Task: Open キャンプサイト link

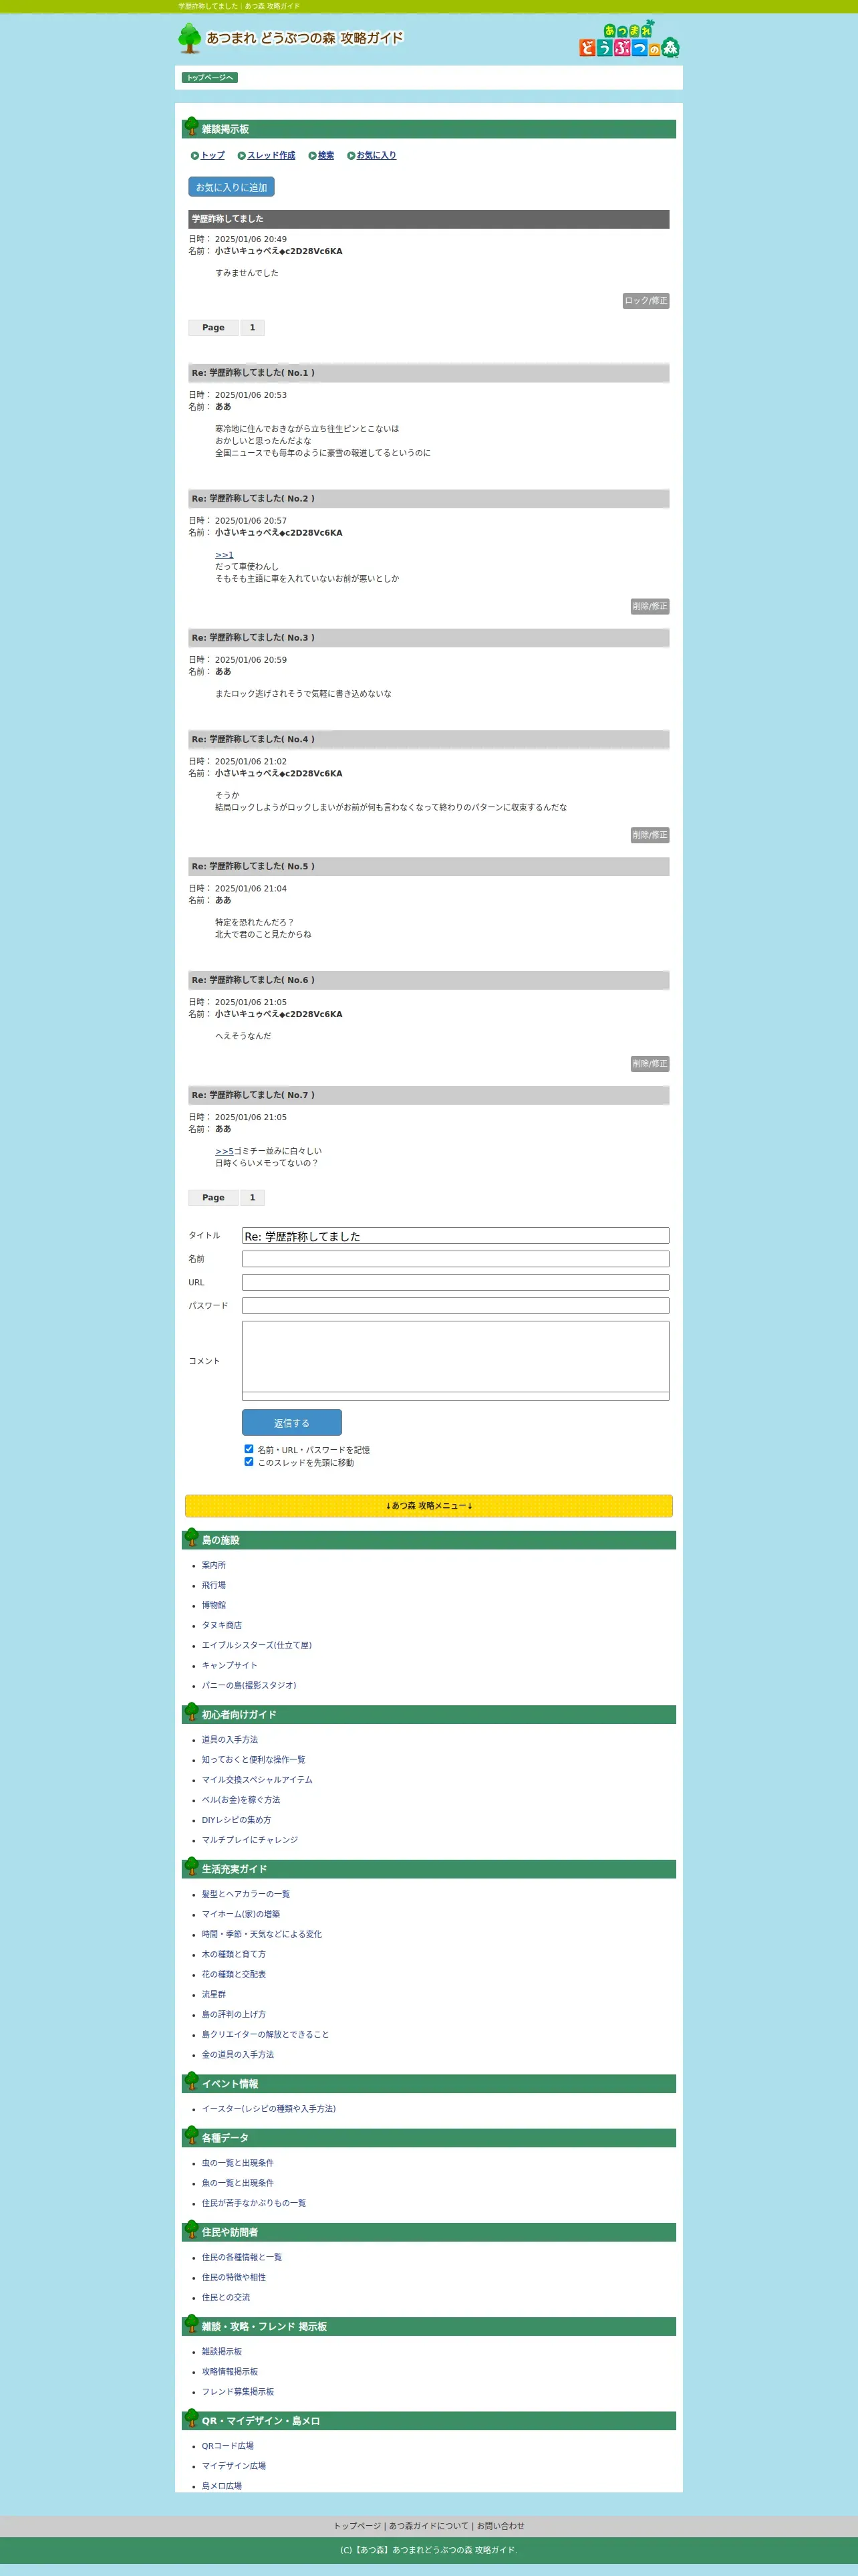Action: [x=230, y=1666]
